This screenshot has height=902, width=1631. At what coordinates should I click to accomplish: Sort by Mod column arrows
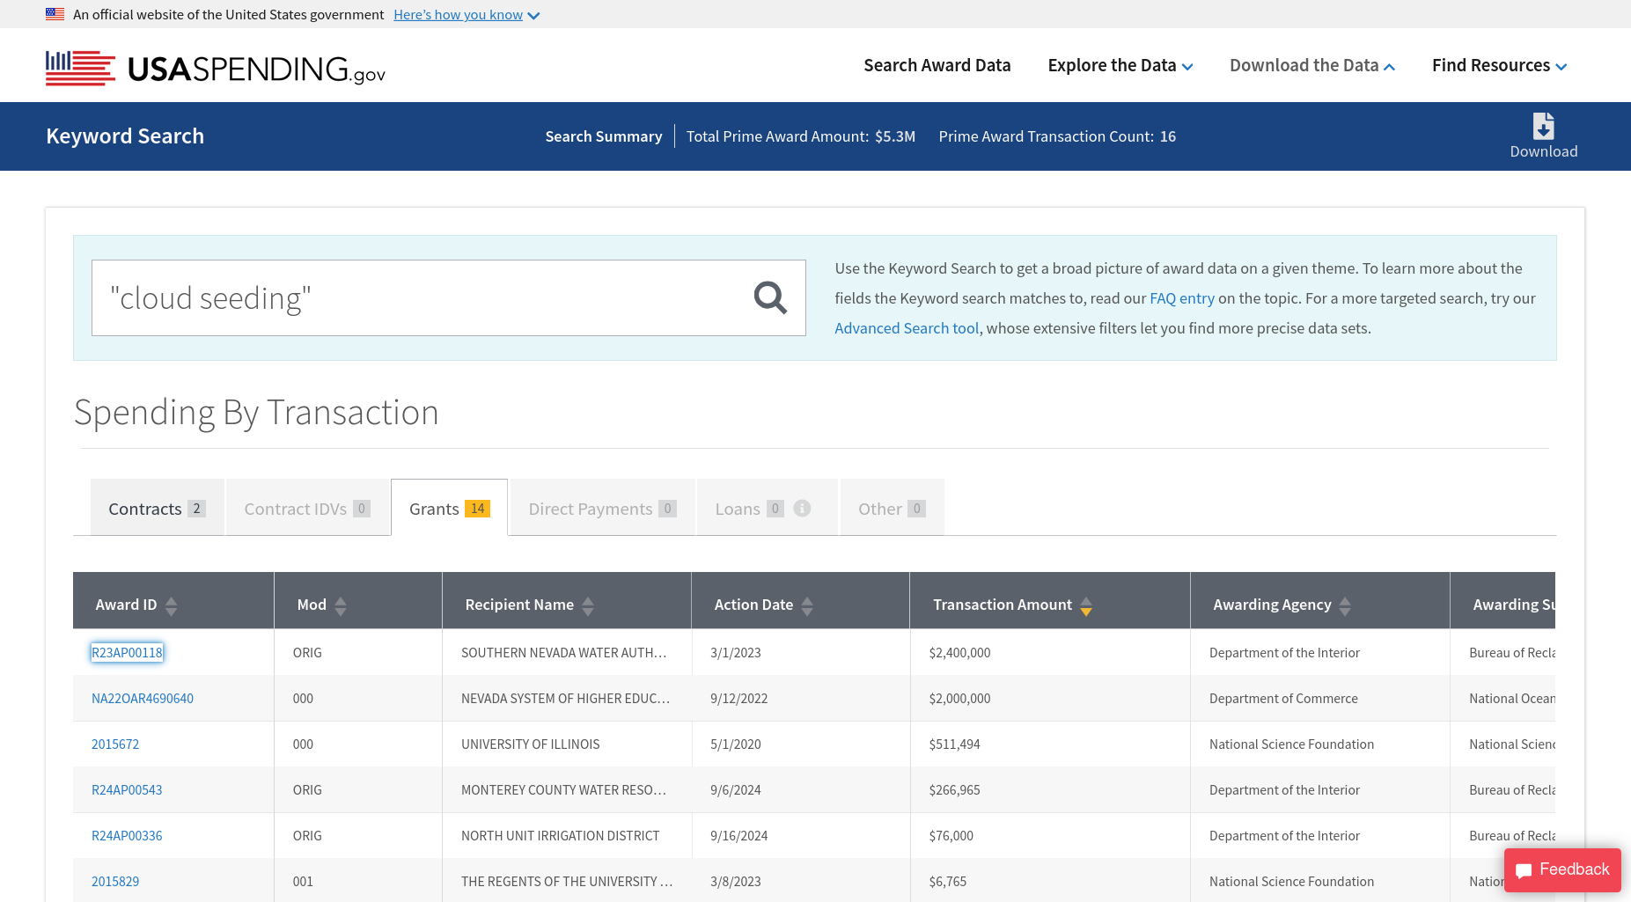tap(341, 605)
